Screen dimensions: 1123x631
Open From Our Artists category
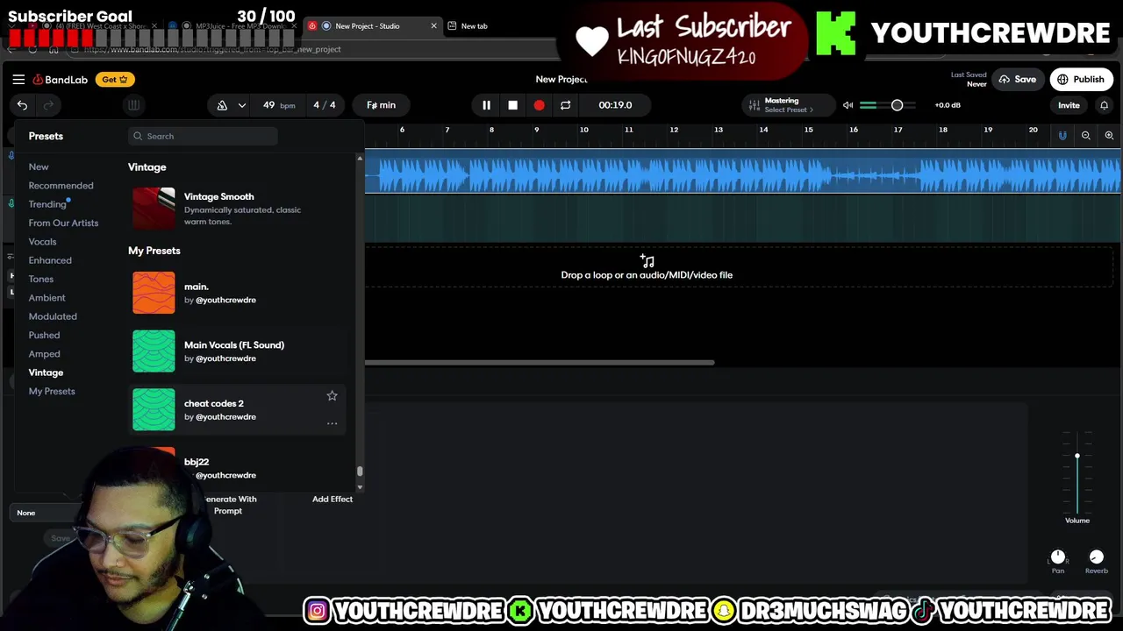[63, 223]
